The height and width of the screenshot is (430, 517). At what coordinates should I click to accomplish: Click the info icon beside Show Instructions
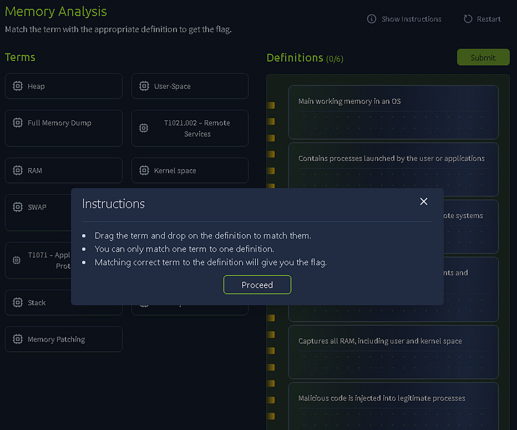[x=372, y=19]
